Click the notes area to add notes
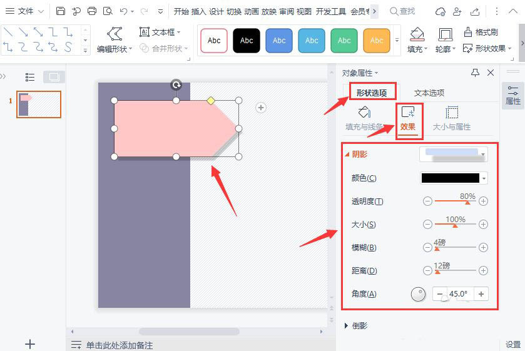The height and width of the screenshot is (351, 525). click(x=119, y=345)
